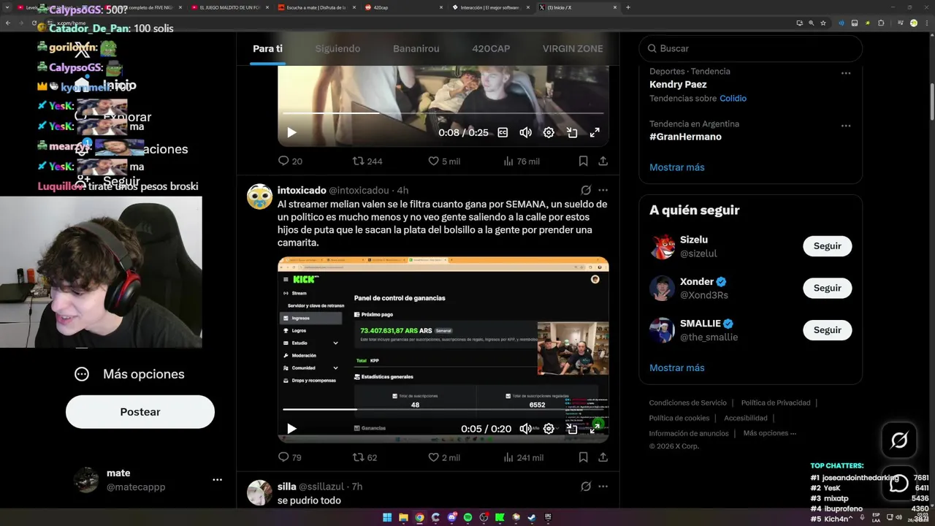935x526 pixels.
Task: Expand Más opciones in the footer links
Action: pos(770,433)
